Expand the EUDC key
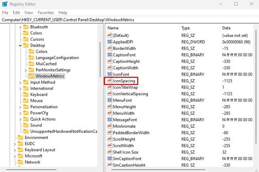 tap(15, 144)
